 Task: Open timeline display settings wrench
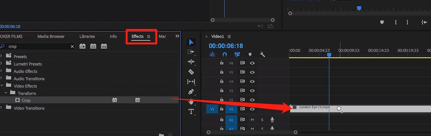[x=262, y=55]
